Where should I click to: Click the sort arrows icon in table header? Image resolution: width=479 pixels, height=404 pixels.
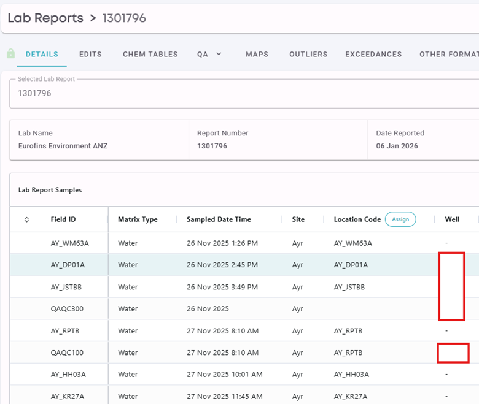26,219
